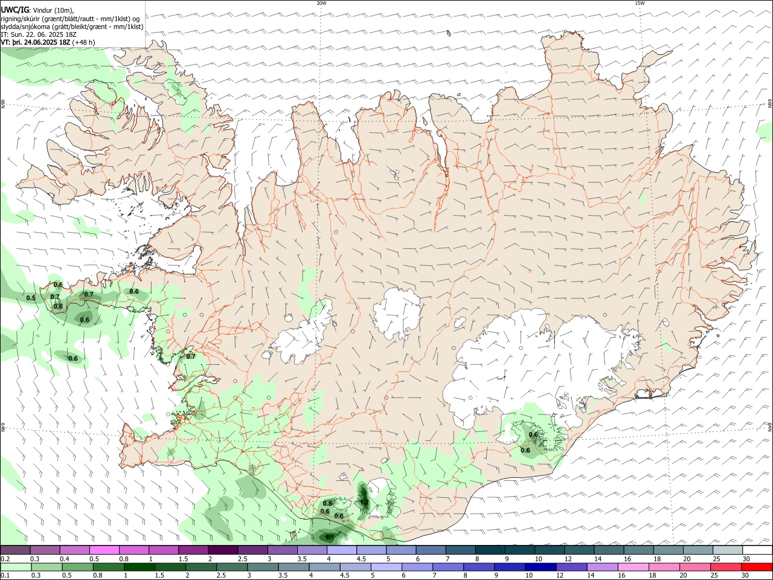The image size is (773, 580).
Task: Click the '(+48 h)' forecast offset text
Action: (x=83, y=42)
